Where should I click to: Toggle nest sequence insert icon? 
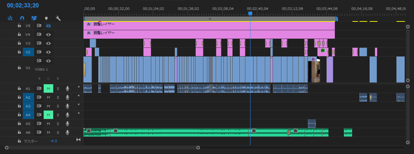[x=10, y=18]
